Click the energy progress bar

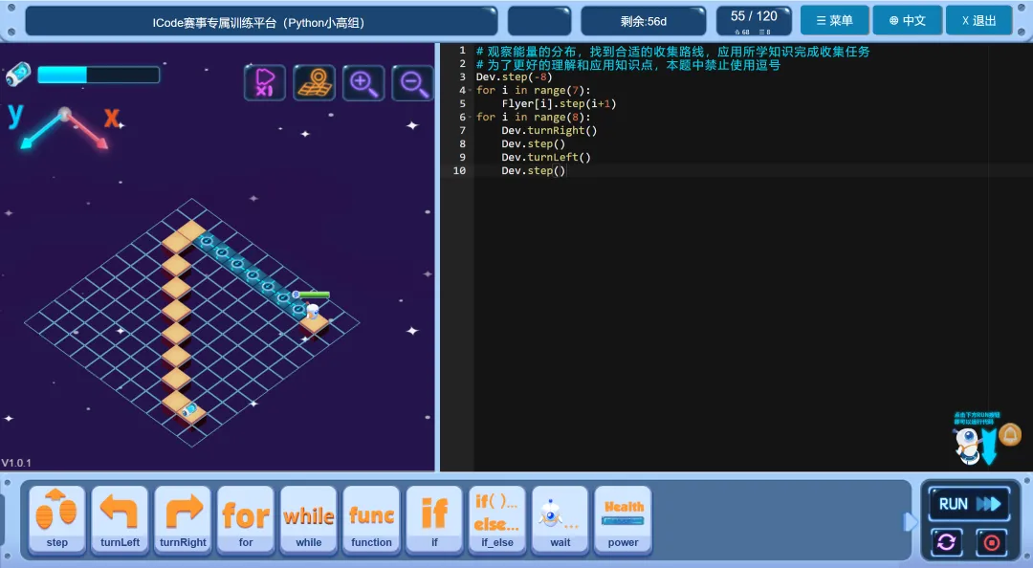(99, 75)
